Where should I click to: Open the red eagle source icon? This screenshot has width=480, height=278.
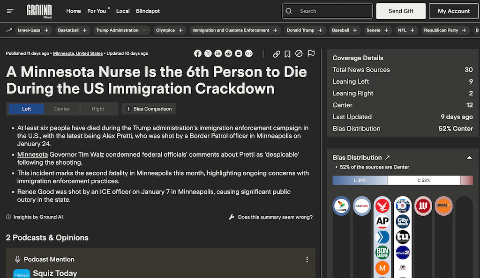[x=382, y=206]
